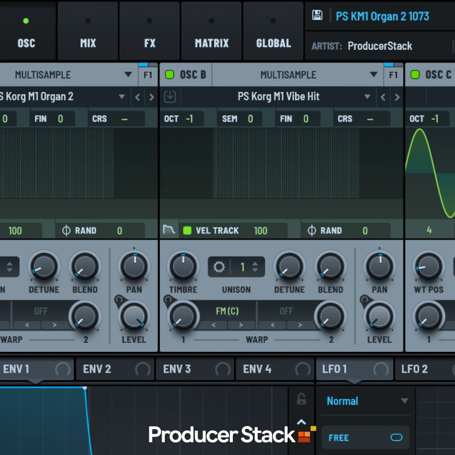Open OSC B velocity curve icon
The image size is (455, 455).
point(169,230)
